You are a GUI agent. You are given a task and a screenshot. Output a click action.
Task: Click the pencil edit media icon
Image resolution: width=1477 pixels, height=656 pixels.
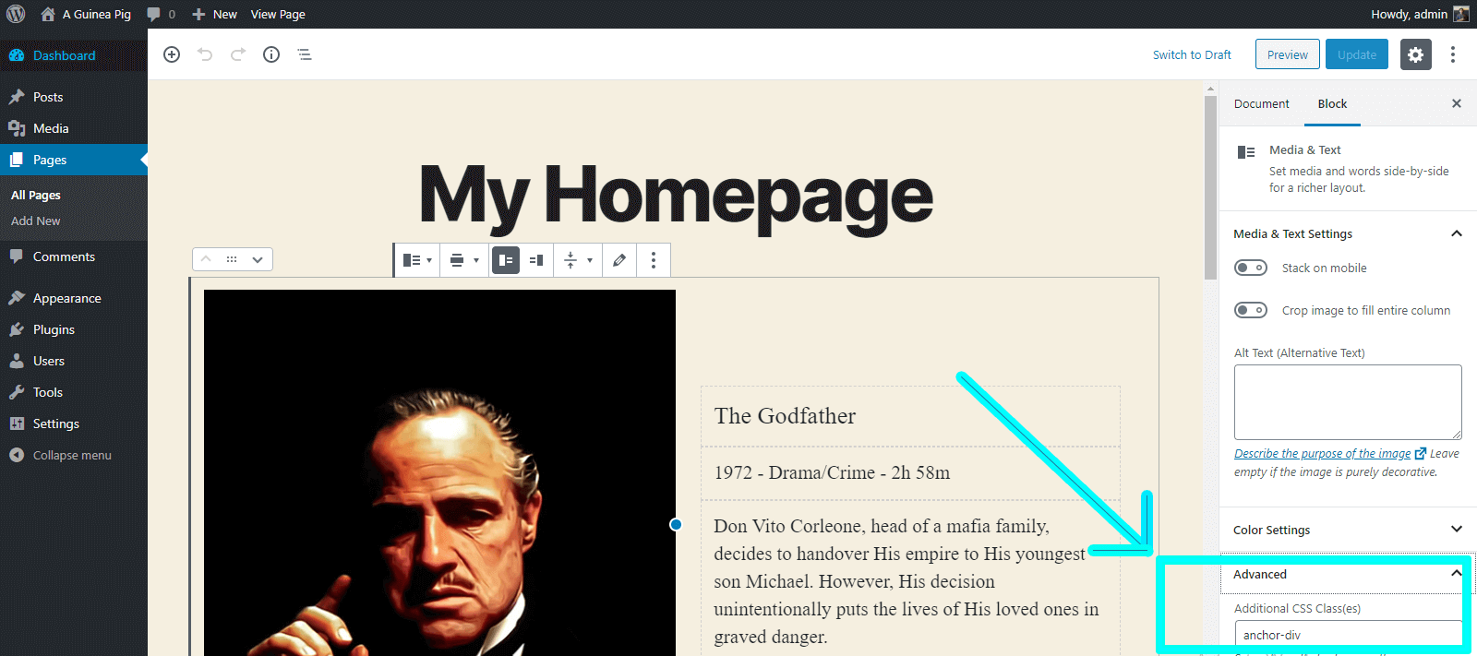[619, 260]
